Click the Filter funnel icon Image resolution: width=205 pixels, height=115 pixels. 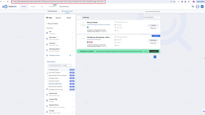pyautogui.click(x=47, y=18)
